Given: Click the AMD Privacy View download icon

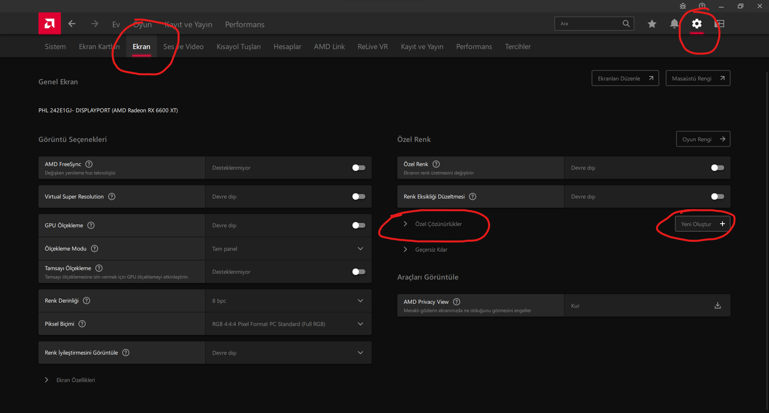Looking at the screenshot, I should click(718, 305).
